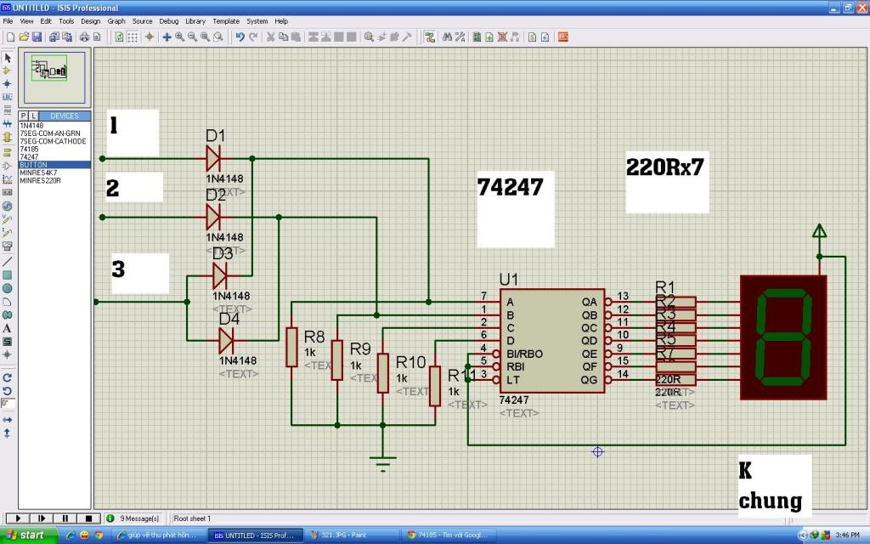This screenshot has height=544, width=870.
Task: Open the File menu
Action: (8, 21)
